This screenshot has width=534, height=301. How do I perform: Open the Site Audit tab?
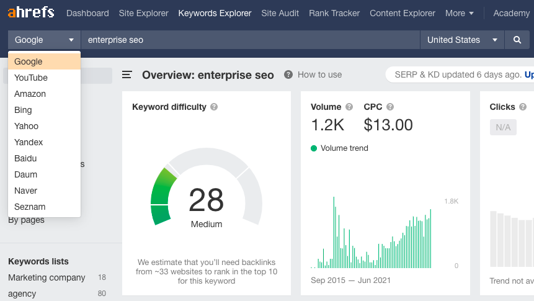click(280, 13)
